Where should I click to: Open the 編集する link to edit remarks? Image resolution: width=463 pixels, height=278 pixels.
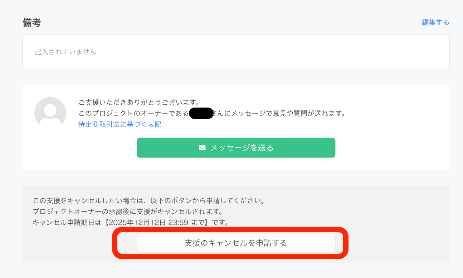435,22
